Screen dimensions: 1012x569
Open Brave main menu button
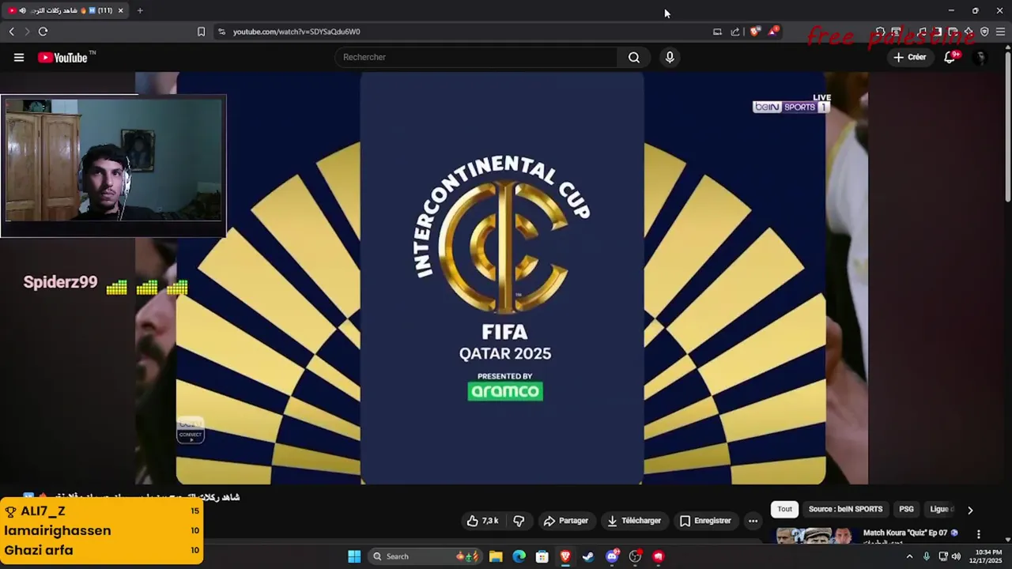[x=1000, y=32]
